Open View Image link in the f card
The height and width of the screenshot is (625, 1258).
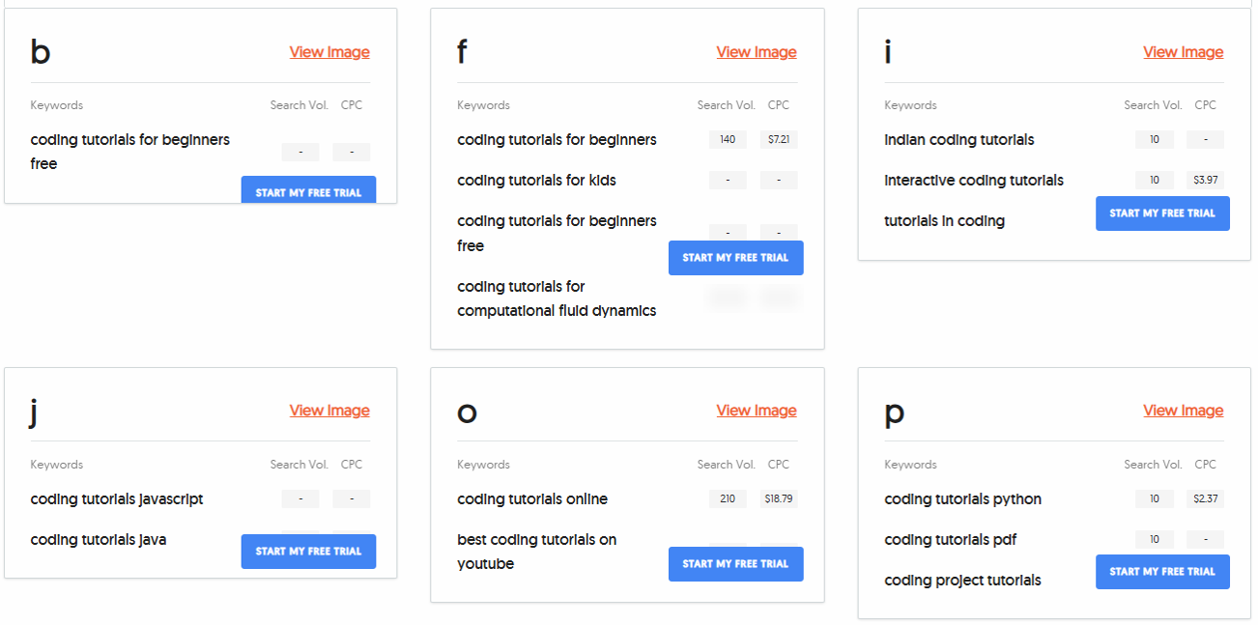(x=757, y=52)
